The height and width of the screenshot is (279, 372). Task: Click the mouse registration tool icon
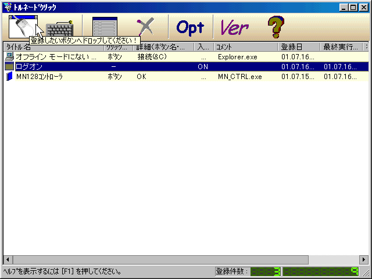click(x=23, y=27)
